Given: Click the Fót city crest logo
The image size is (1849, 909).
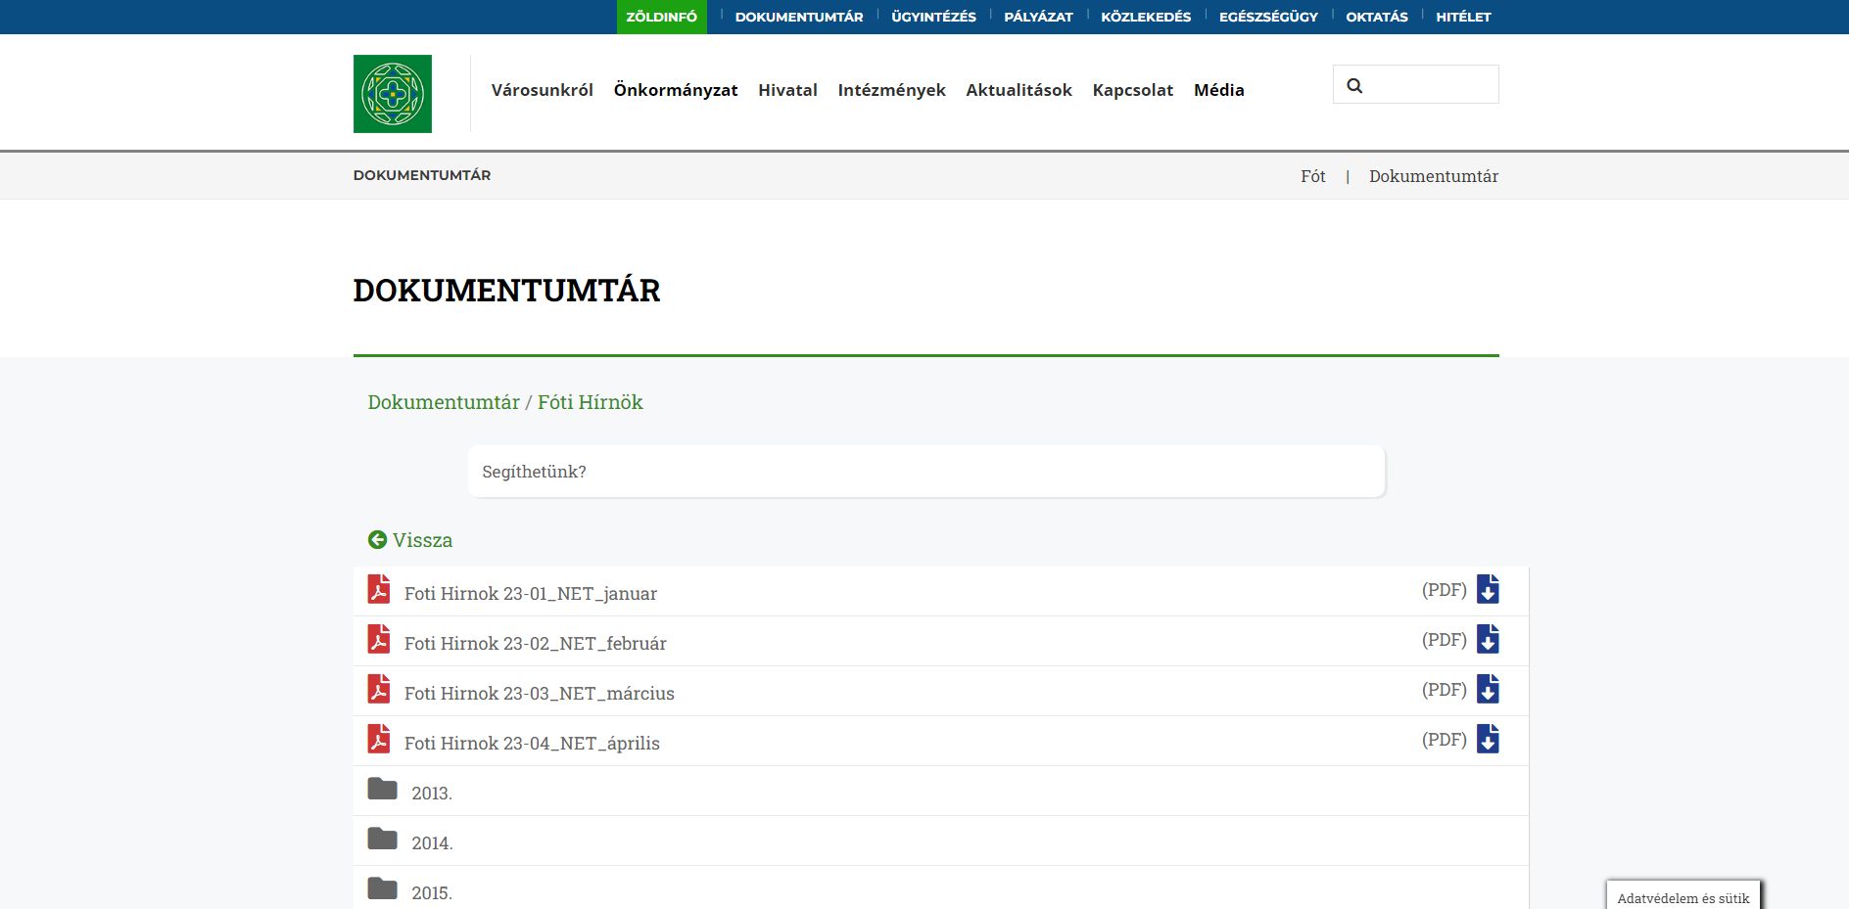Looking at the screenshot, I should pos(393,94).
